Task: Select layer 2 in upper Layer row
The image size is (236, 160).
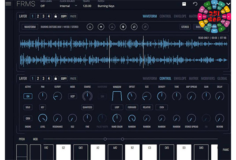Action: pos(38,16)
